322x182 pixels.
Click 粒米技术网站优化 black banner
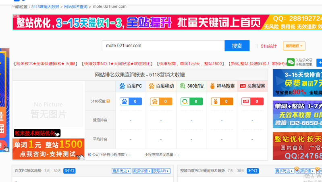[x=37, y=133]
